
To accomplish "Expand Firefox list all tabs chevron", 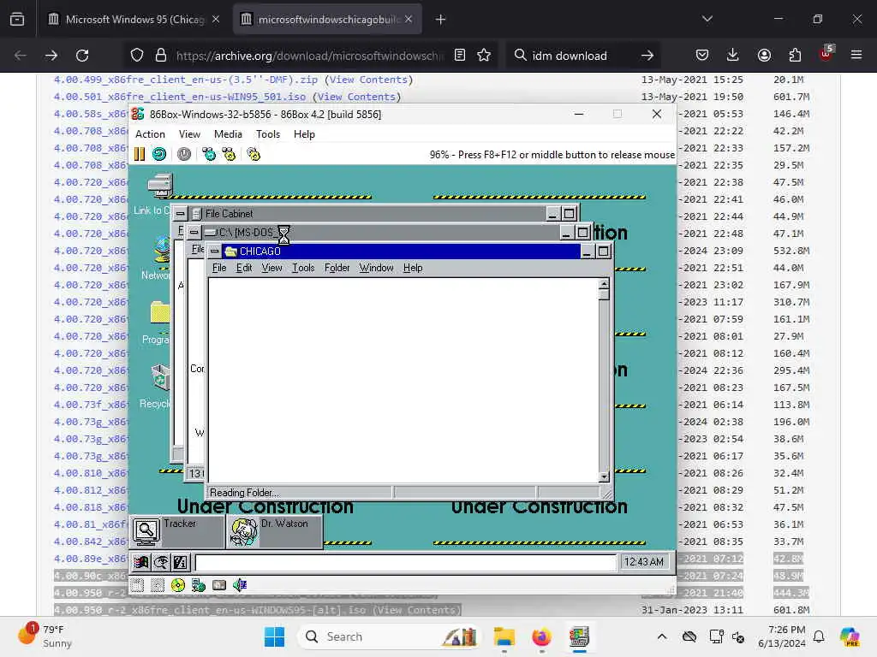I will [x=707, y=19].
